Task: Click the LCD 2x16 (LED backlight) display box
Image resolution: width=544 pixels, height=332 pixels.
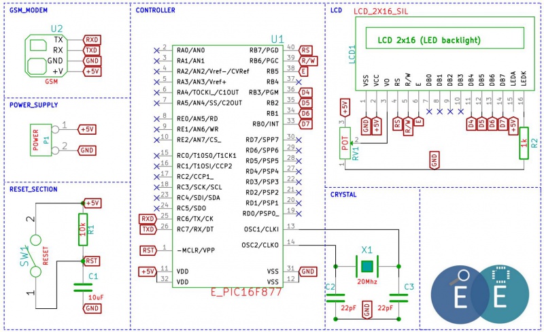Action: pos(445,38)
